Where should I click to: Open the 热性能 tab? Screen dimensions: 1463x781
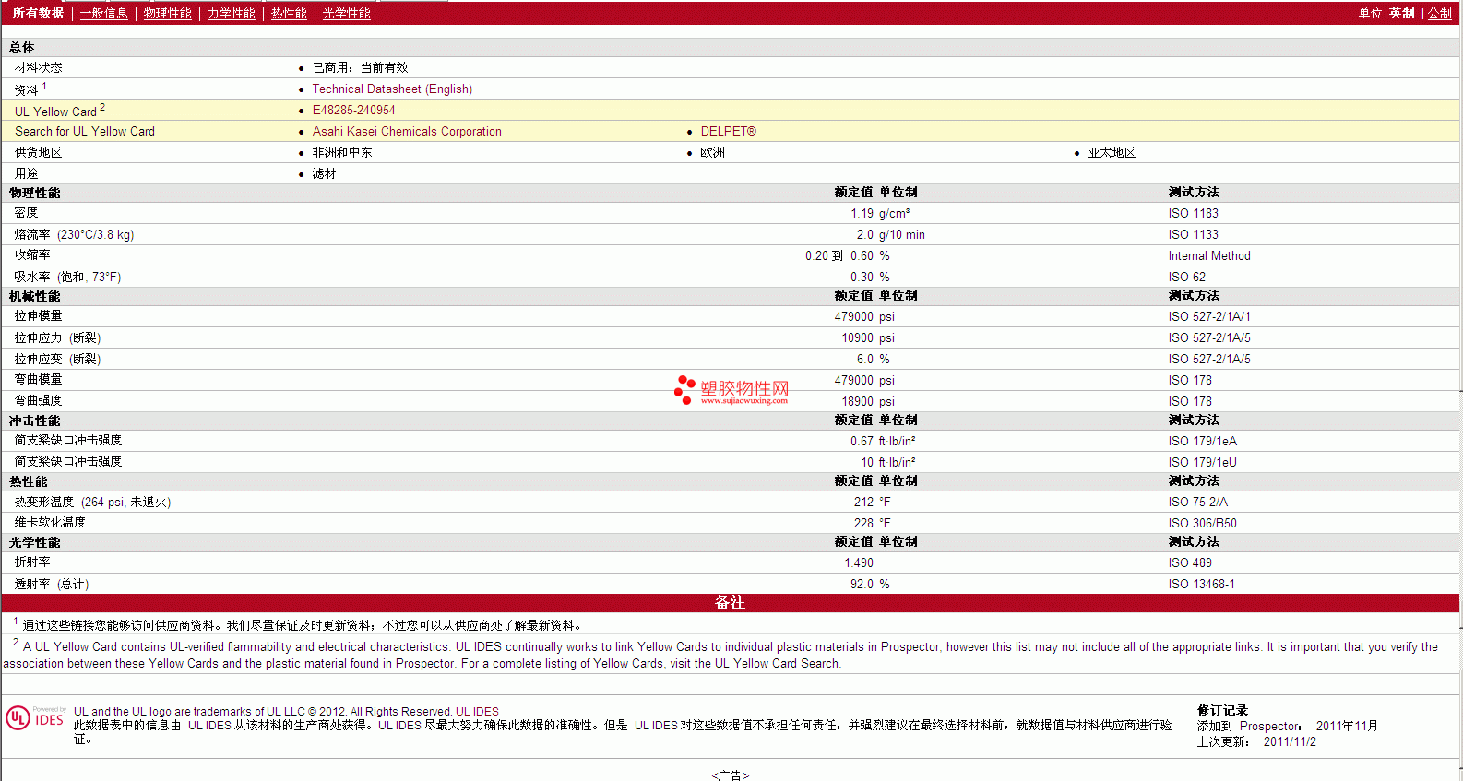point(289,13)
